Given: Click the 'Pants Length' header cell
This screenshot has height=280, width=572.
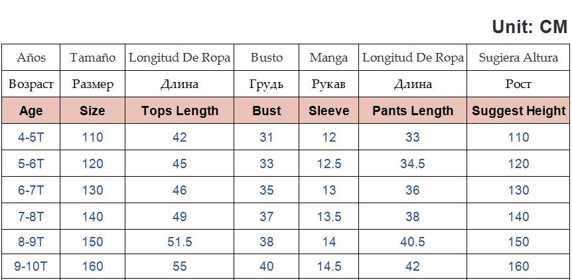Looking at the screenshot, I should pos(413,111).
